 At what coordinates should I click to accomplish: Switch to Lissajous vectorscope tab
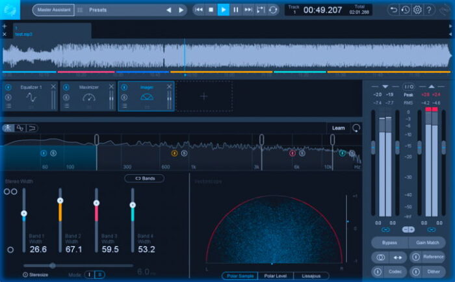[309, 276]
